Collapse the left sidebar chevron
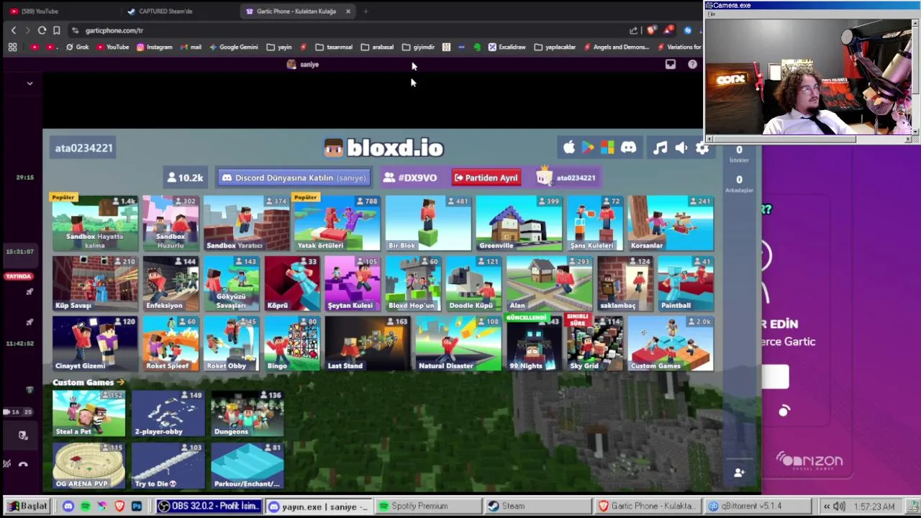This screenshot has width=921, height=518. click(x=30, y=83)
